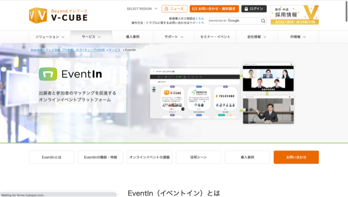This screenshot has width=348, height=197.
Task: Click the lock ログイン button
Action: pos(254,9)
